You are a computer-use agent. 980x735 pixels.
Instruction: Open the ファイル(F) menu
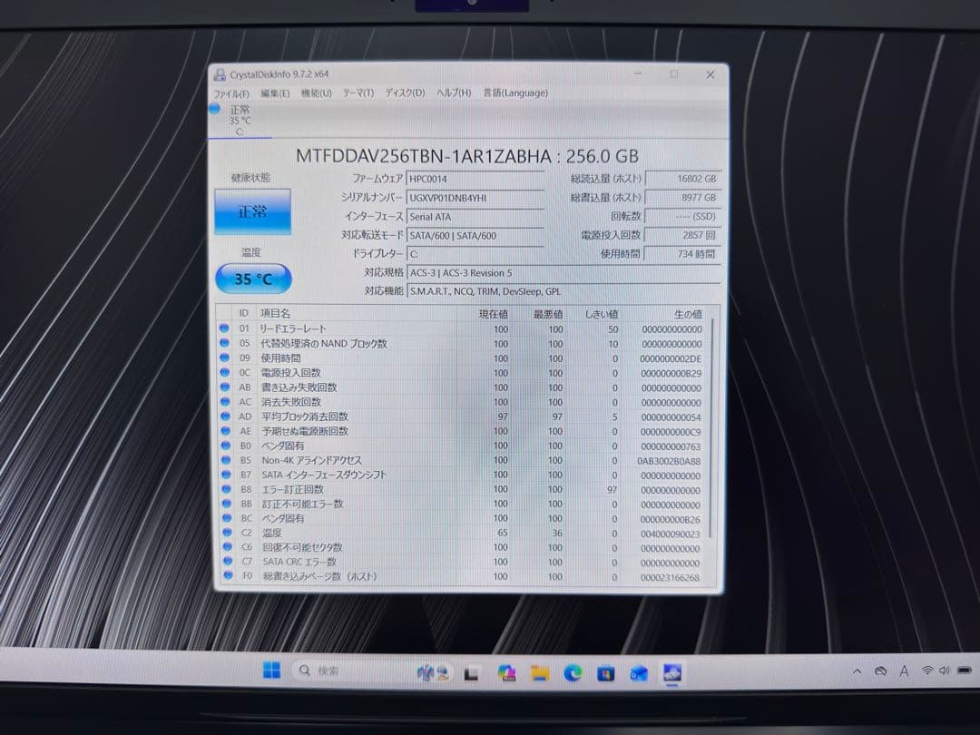(x=231, y=93)
